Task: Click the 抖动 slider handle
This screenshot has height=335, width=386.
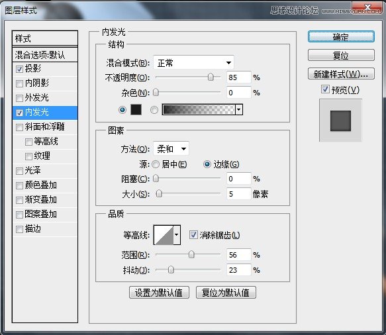Action: tap(171, 269)
